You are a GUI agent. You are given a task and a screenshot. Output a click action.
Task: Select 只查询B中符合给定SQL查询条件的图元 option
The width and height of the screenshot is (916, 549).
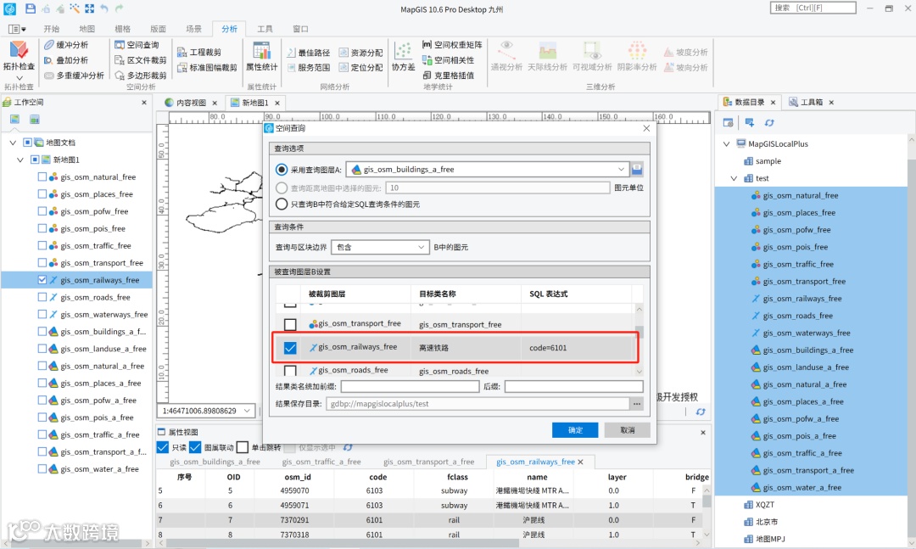282,204
